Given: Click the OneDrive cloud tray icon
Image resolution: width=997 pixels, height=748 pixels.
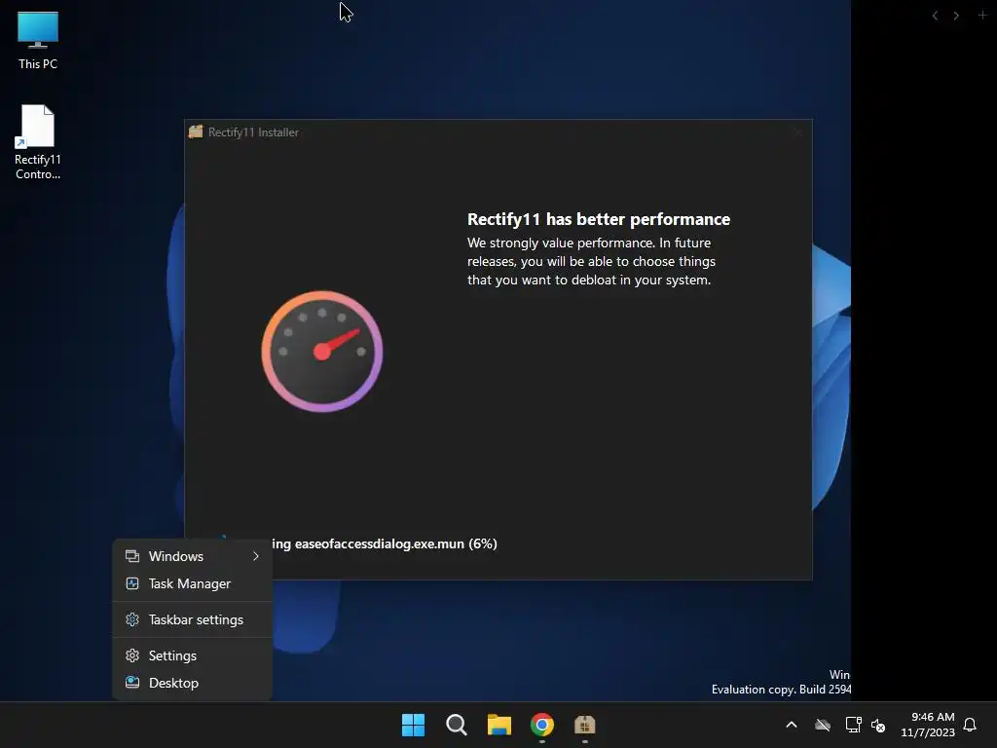Looking at the screenshot, I should tap(823, 725).
